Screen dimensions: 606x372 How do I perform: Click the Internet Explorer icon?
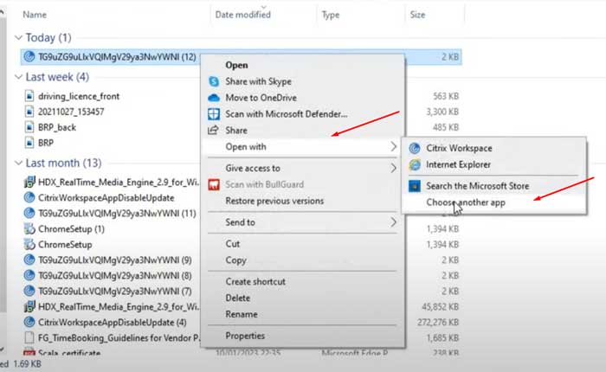click(x=415, y=164)
